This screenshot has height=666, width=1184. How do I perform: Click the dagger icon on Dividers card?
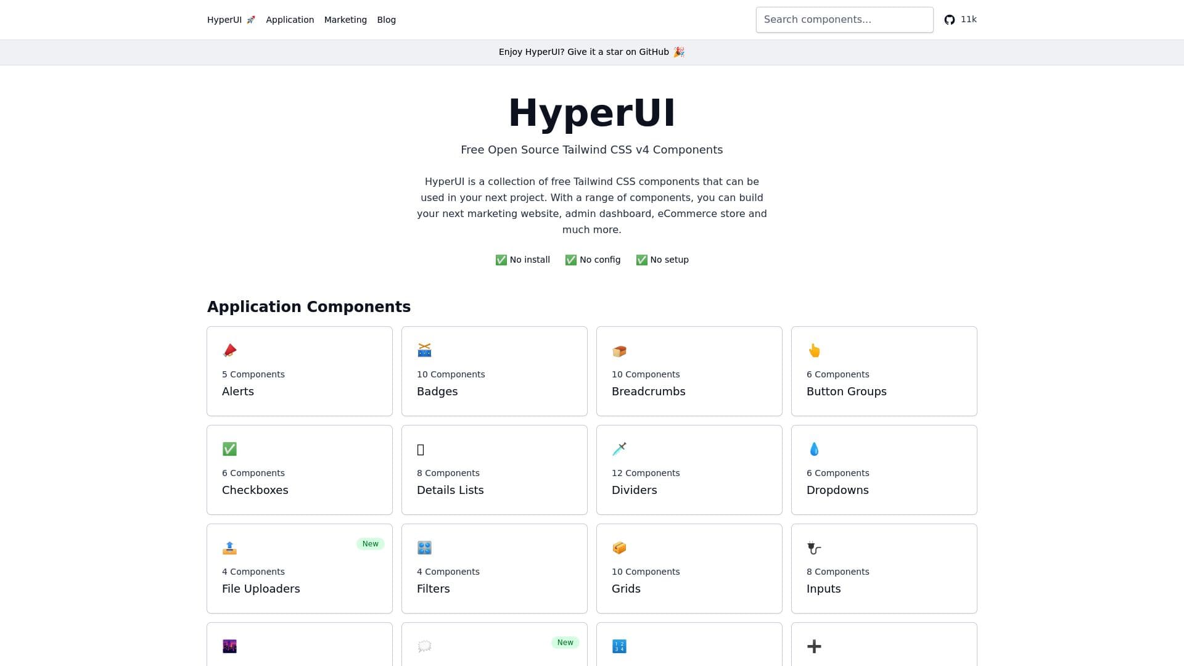pos(619,449)
